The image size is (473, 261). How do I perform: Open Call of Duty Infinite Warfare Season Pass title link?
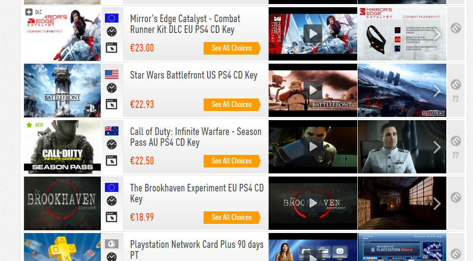pos(195,137)
